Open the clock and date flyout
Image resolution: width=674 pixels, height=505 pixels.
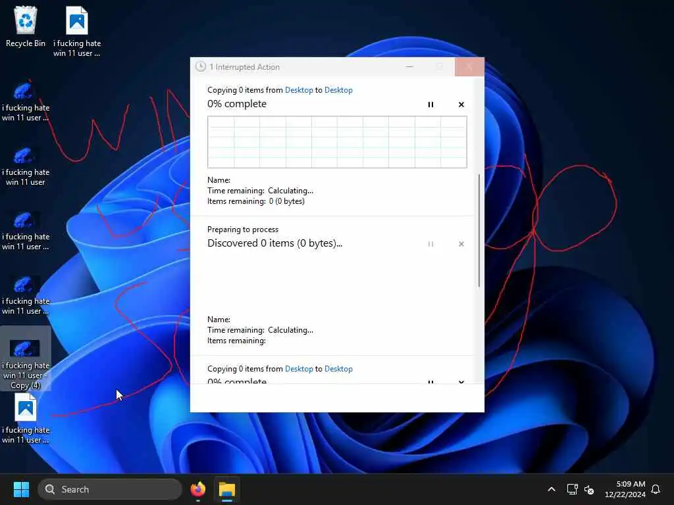(625, 489)
